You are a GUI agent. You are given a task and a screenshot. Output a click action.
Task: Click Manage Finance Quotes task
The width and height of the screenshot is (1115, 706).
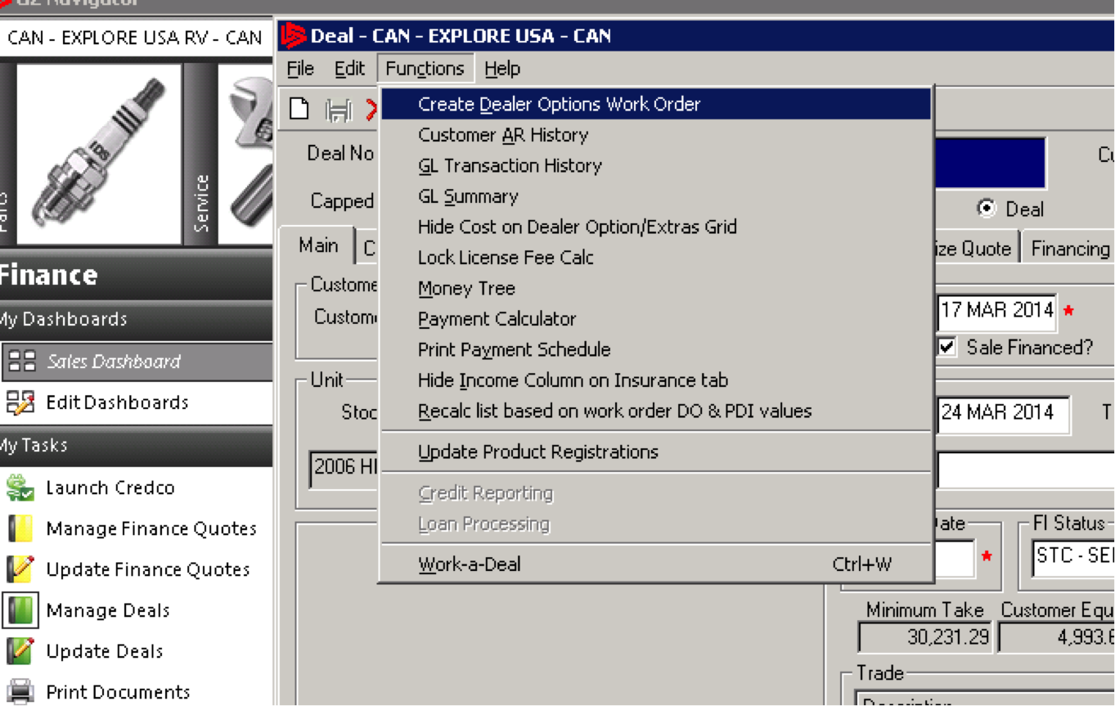(151, 528)
